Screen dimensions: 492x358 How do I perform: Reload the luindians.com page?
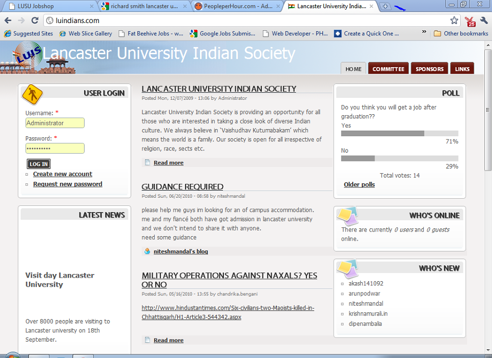[35, 20]
